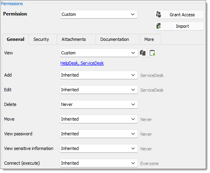
Task: Click the copy permissions icon beside View
Action: point(143,53)
